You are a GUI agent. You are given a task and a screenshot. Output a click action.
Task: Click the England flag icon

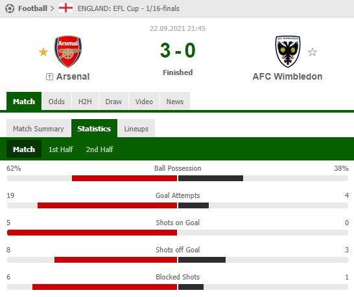(65, 8)
